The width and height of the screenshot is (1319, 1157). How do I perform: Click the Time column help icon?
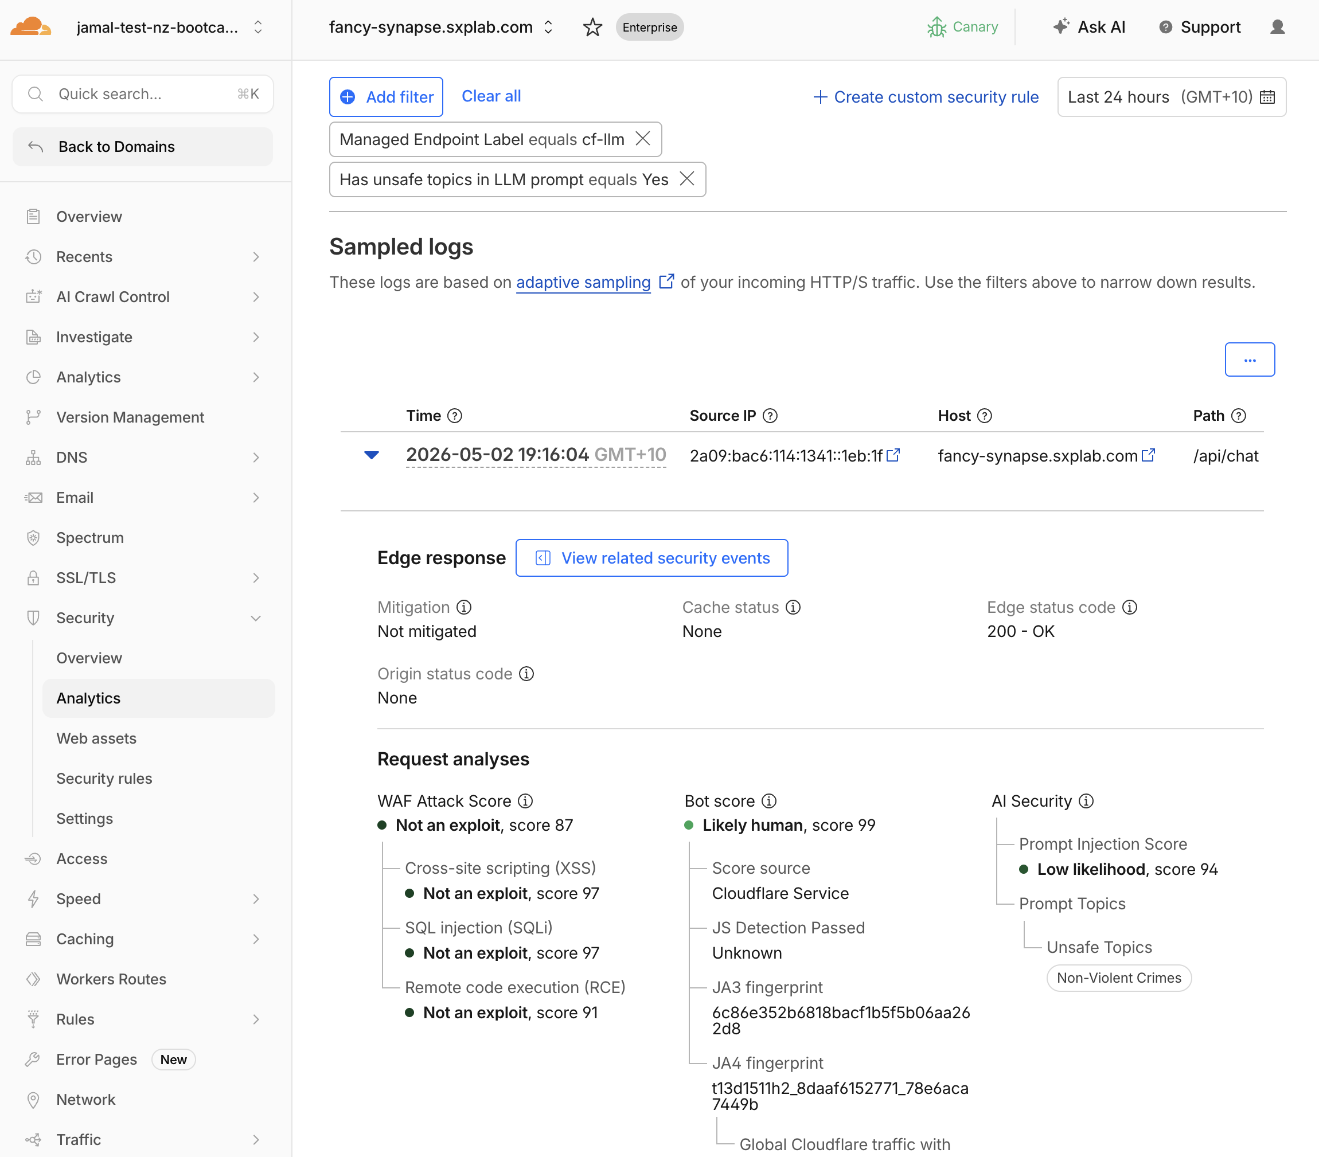pyautogui.click(x=455, y=416)
